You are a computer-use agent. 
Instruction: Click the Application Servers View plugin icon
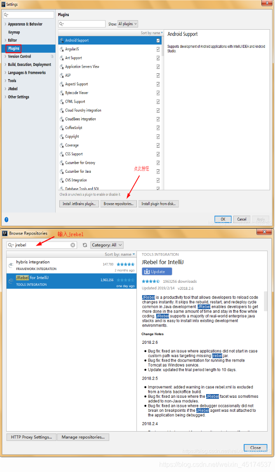point(62,66)
